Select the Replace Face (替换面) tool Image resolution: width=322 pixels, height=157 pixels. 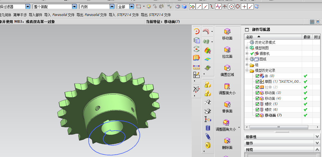point(227,107)
